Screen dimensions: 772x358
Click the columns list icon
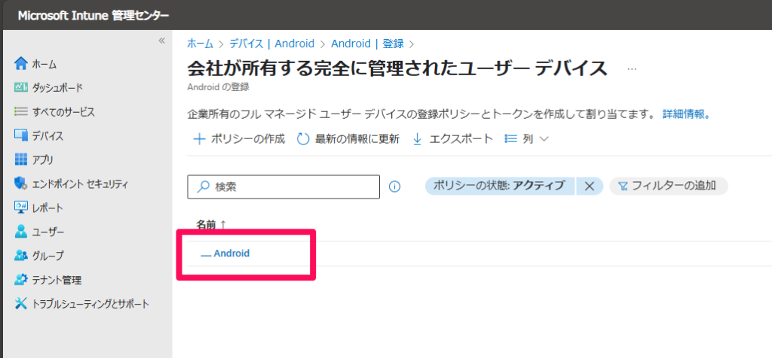pyautogui.click(x=511, y=139)
